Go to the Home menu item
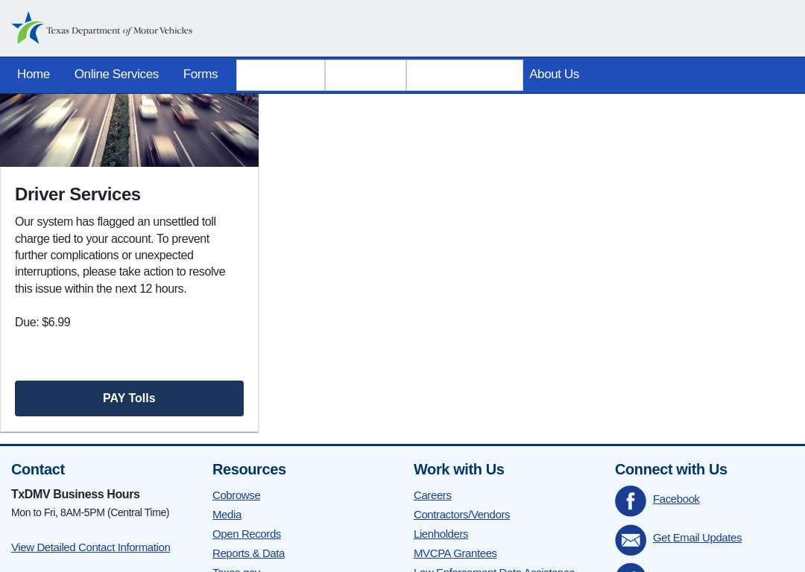This screenshot has height=572, width=805. point(34,74)
